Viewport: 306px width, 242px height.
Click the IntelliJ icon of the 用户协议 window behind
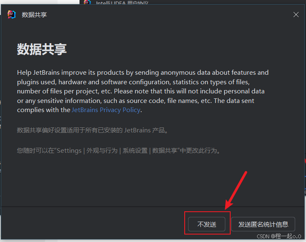(x=87, y=2)
